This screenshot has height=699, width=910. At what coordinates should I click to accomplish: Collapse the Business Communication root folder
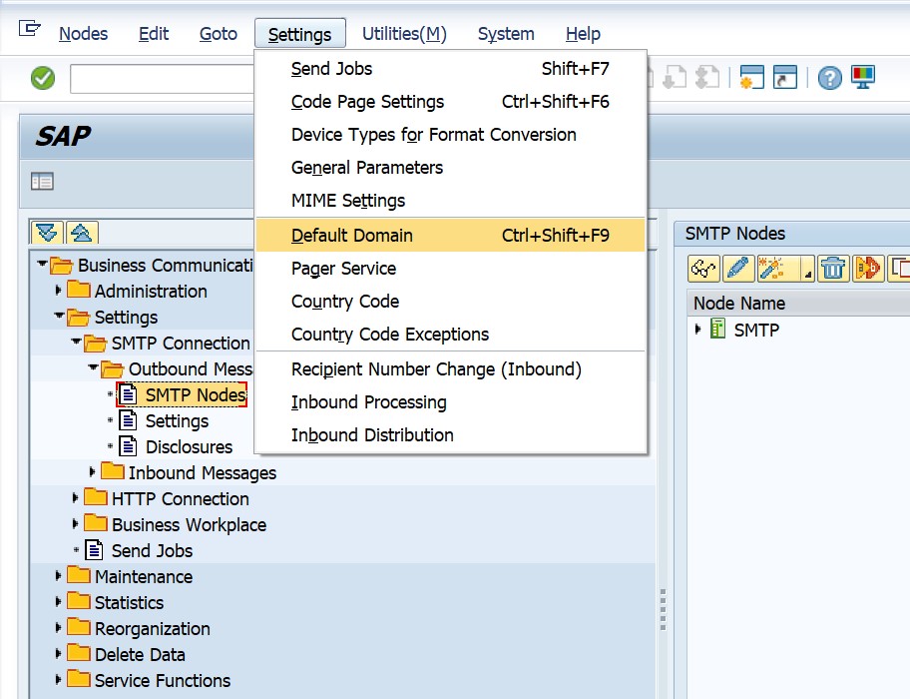[x=42, y=265]
